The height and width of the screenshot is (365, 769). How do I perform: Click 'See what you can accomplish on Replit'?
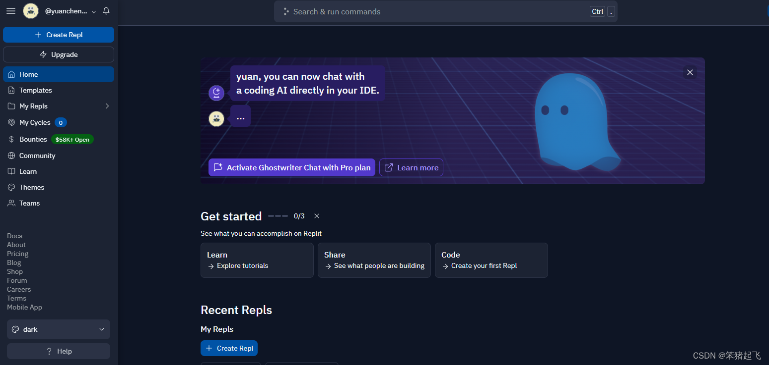point(261,233)
